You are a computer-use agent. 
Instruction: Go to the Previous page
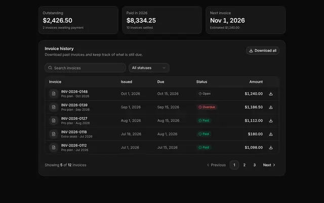click(216, 165)
